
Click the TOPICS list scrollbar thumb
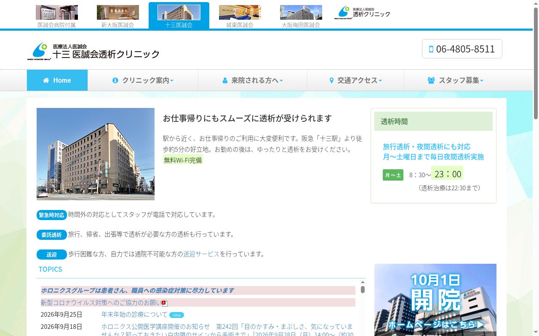coord(363,289)
